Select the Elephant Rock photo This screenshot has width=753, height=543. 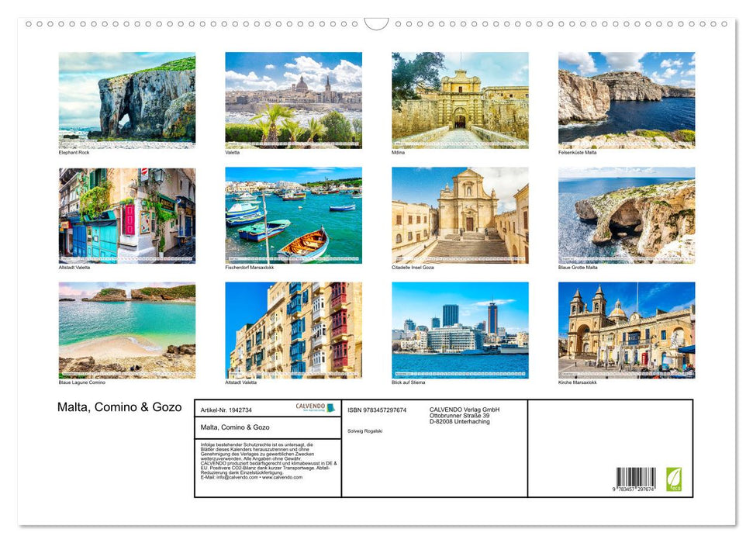(x=127, y=99)
